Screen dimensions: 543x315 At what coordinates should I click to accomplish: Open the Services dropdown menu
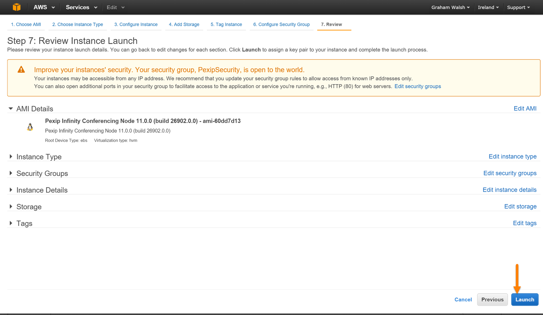81,7
